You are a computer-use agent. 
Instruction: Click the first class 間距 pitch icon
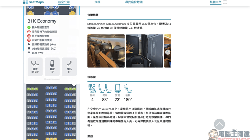coord(105,88)
